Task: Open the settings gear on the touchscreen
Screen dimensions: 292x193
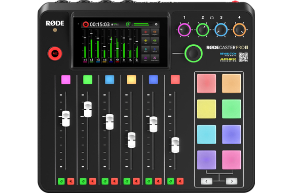Action: click(156, 24)
